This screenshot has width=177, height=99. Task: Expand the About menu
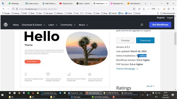coord(83,25)
